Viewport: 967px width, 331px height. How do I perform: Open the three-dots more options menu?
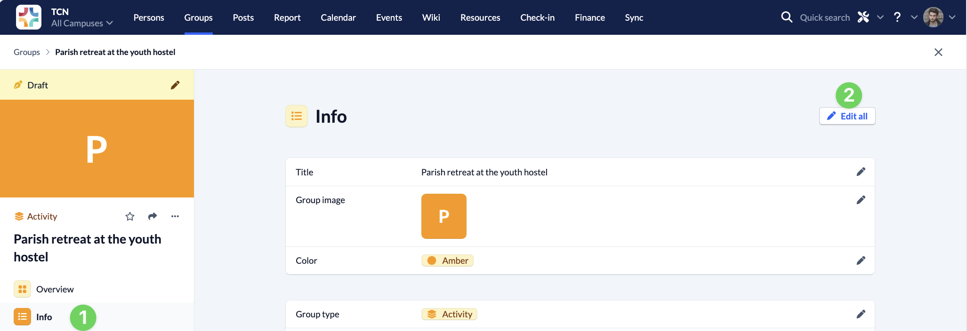[175, 216]
